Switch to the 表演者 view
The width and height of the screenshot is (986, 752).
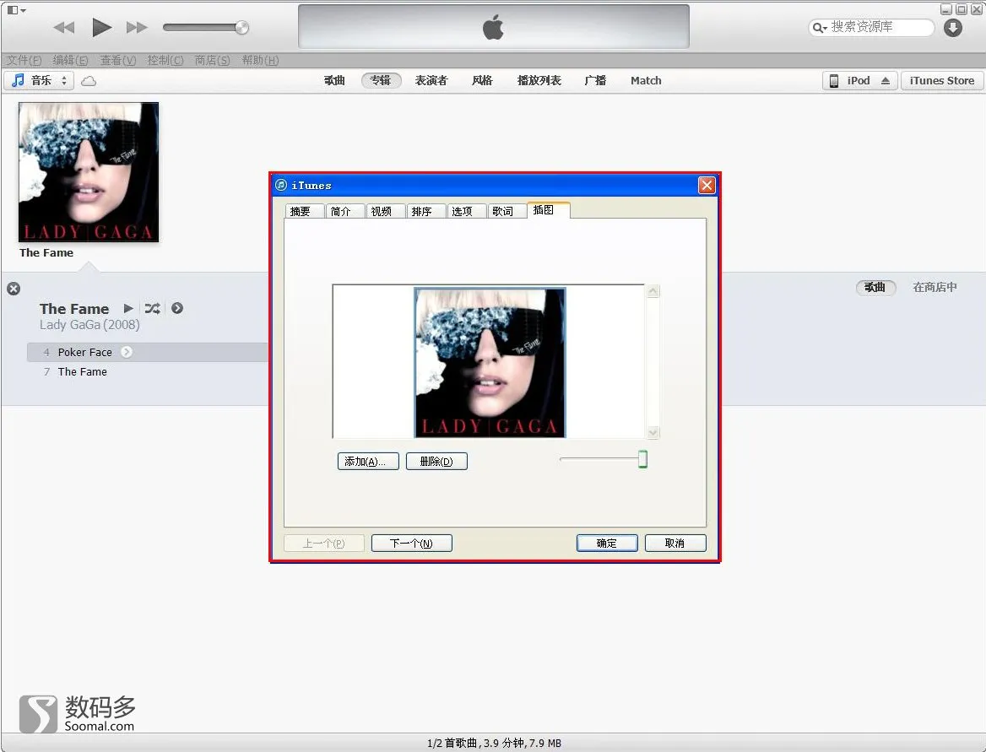431,80
